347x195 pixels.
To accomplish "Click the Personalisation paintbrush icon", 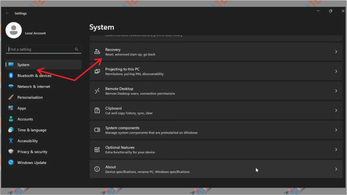I will [11, 97].
